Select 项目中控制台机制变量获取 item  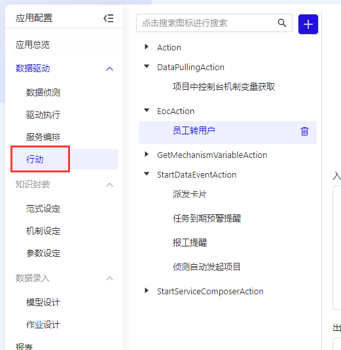[224, 87]
